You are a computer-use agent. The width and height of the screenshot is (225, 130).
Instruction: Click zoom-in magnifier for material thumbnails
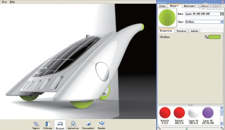pyautogui.click(x=222, y=128)
